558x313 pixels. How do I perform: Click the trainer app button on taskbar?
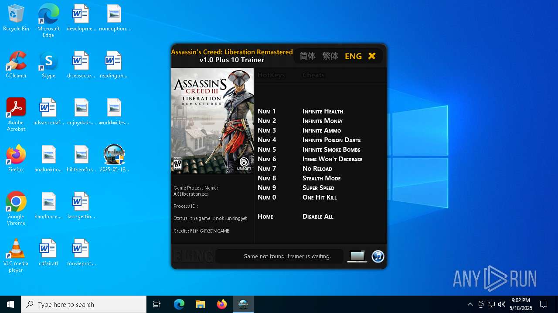click(243, 304)
